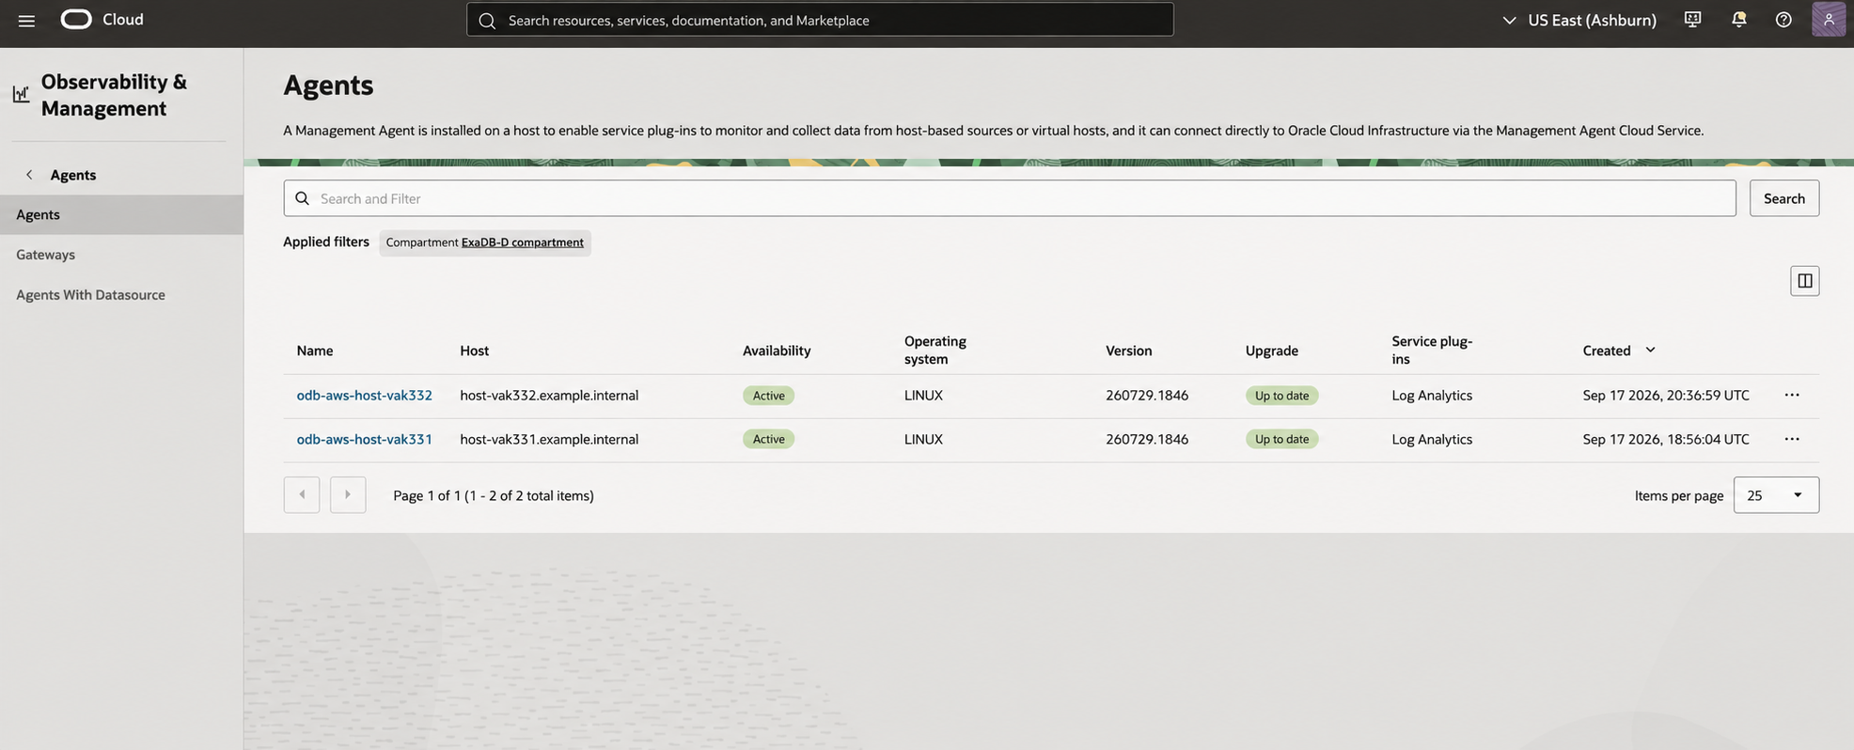Image resolution: width=1854 pixels, height=750 pixels.
Task: Click LINUX in the odb-aws-host-vak332 row
Action: coord(923,395)
